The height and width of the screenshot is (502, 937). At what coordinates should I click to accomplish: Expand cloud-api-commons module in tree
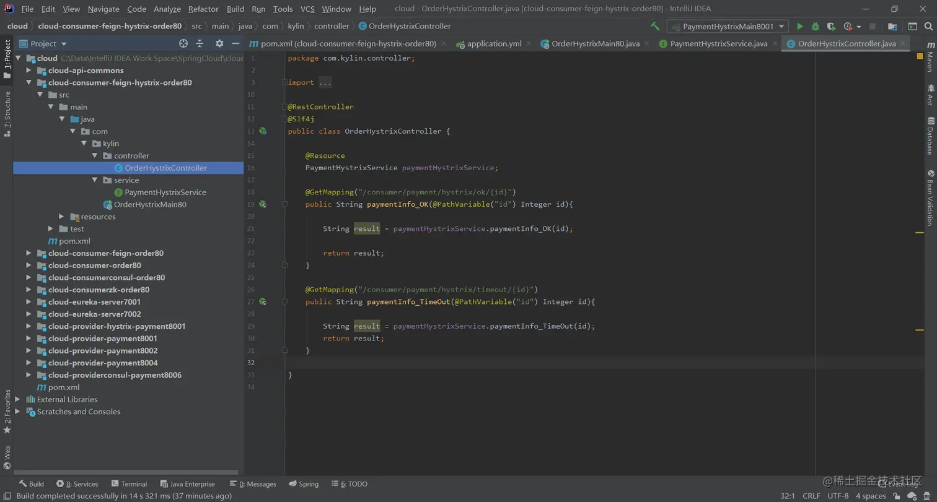click(x=29, y=71)
